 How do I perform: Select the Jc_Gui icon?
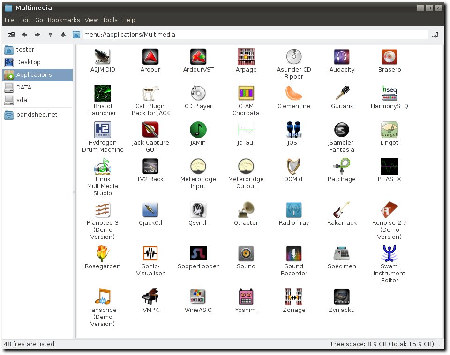tap(246, 130)
